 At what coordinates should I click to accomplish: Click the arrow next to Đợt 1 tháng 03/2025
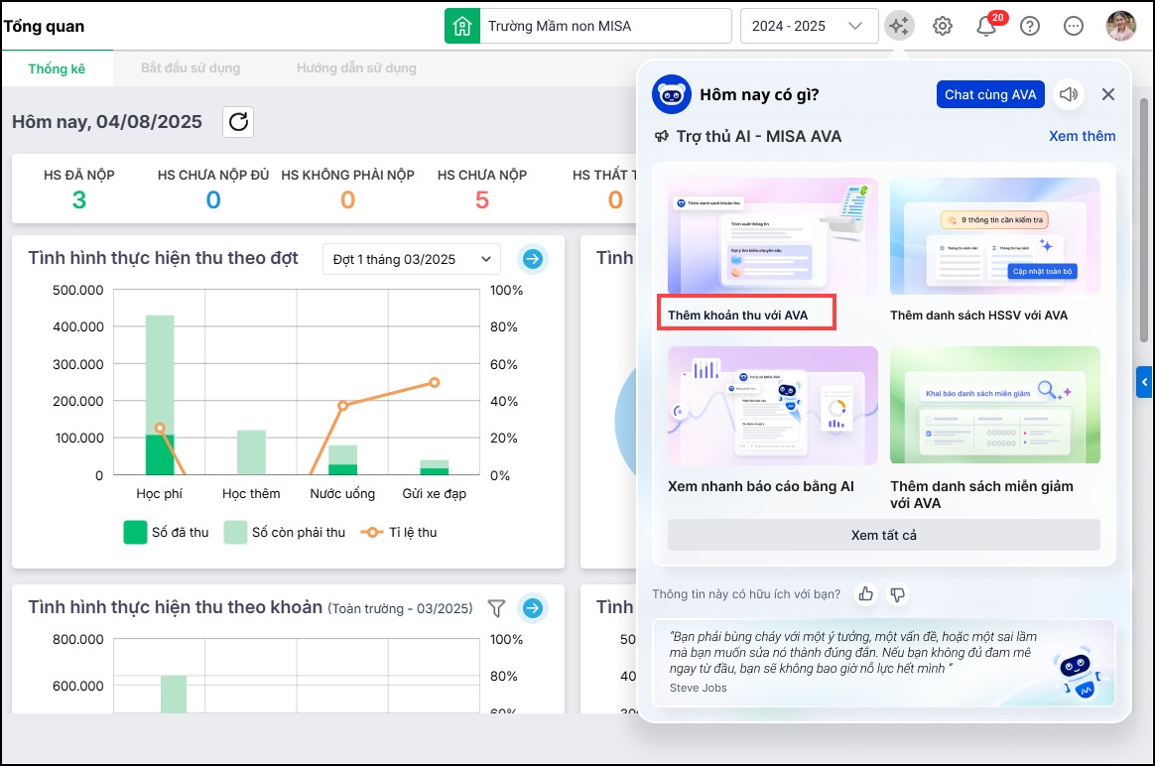533,259
